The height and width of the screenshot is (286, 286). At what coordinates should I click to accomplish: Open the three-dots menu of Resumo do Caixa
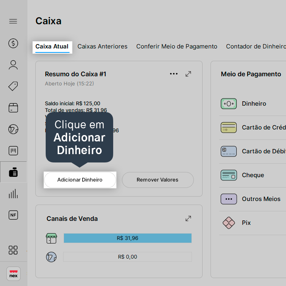[x=174, y=74]
